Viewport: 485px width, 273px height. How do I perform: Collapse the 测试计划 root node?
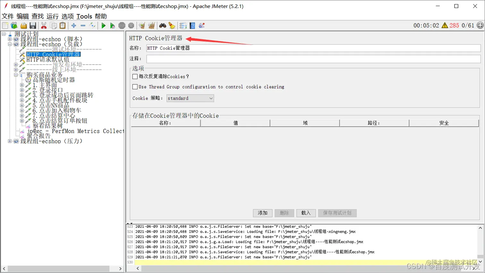(x=4, y=34)
